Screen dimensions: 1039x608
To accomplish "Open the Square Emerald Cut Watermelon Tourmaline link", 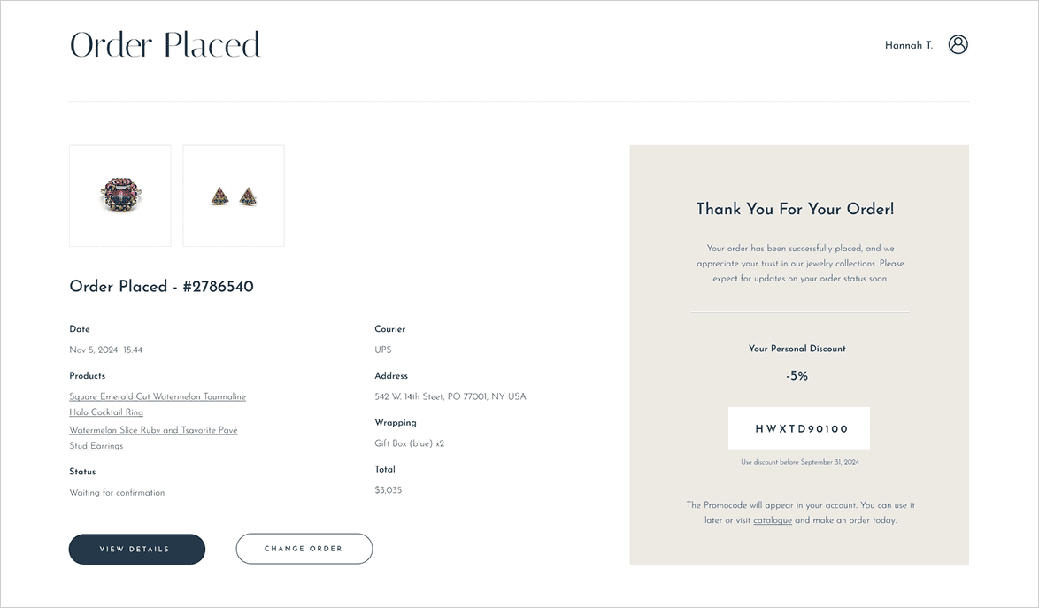I will point(158,397).
